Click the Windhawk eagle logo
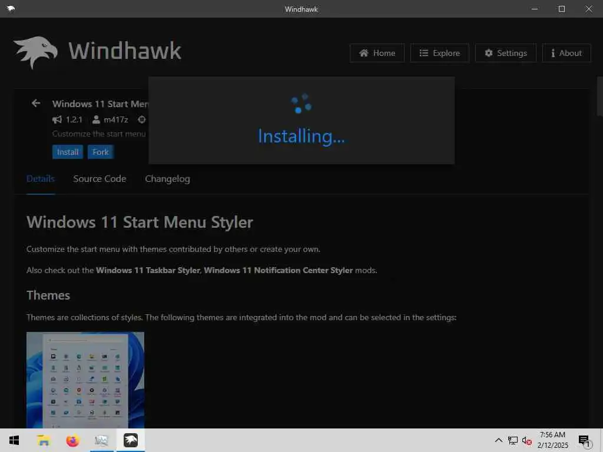This screenshot has height=452, width=603. tap(35, 52)
